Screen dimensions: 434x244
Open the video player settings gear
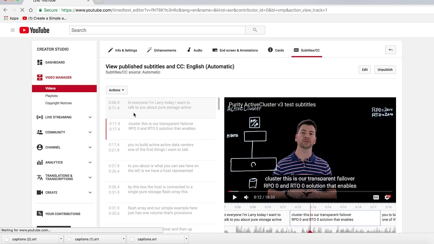click(387, 197)
